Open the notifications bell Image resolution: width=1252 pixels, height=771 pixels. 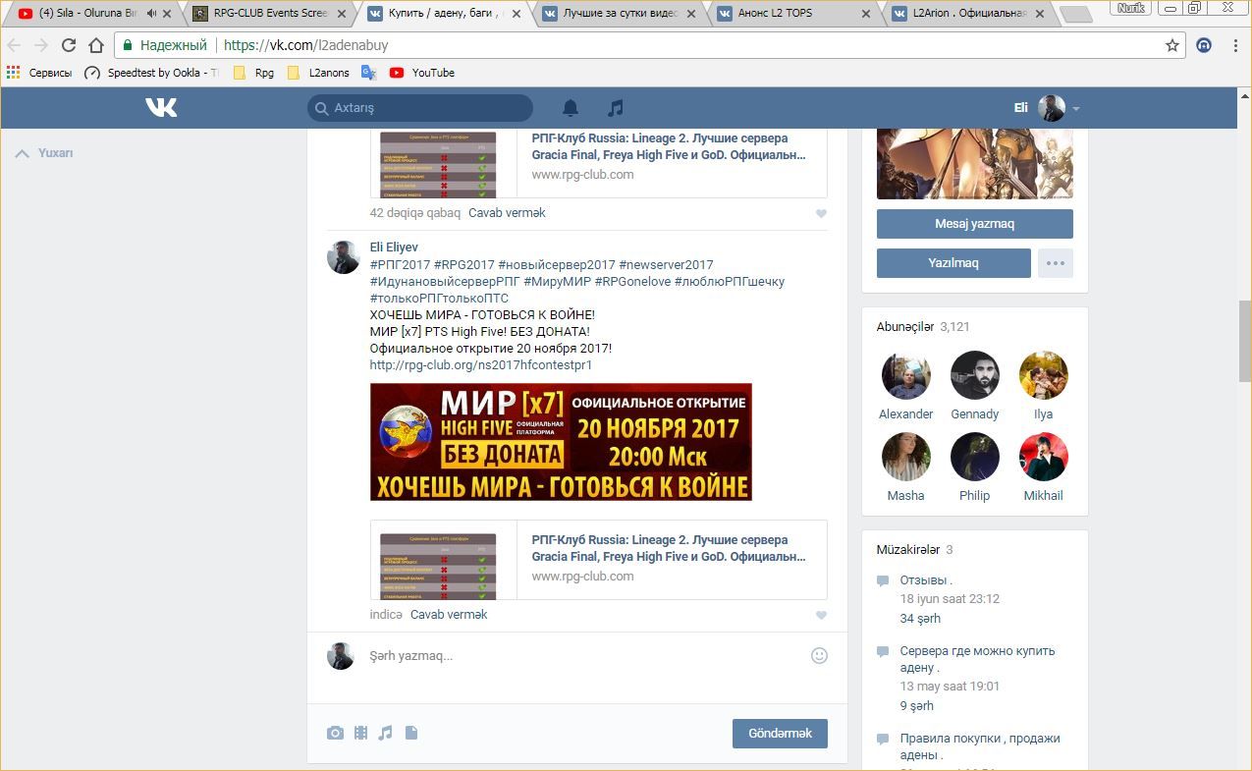(571, 108)
